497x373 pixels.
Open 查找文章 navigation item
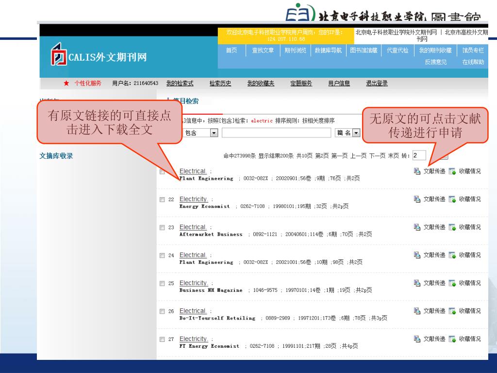coord(263,50)
